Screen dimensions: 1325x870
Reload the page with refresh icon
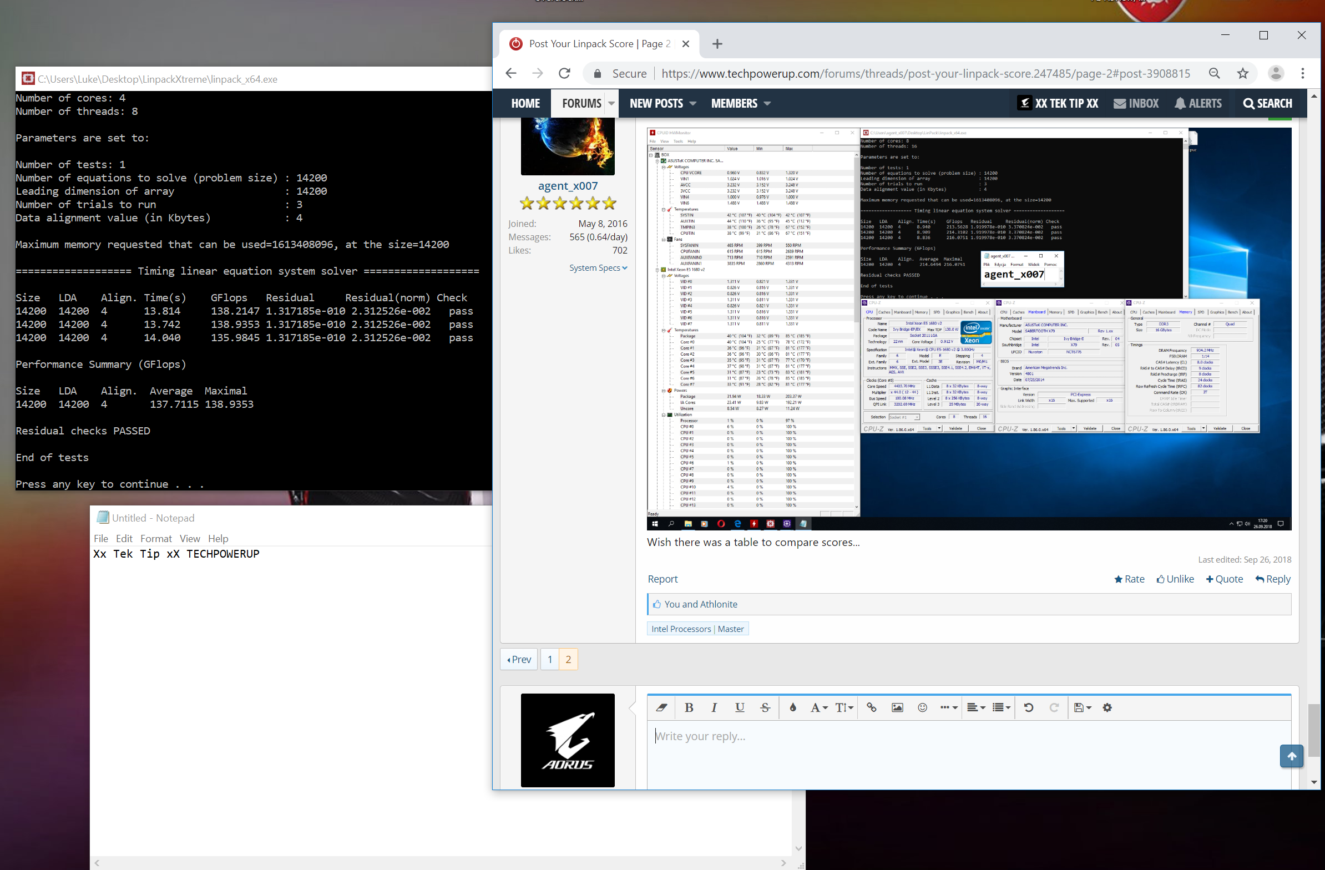(564, 73)
